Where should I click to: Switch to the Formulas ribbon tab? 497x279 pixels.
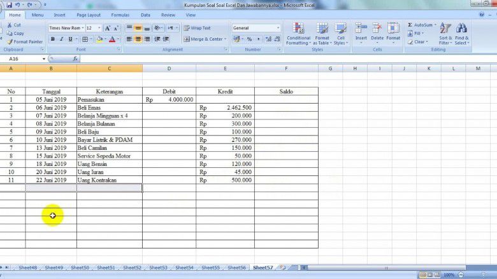(120, 15)
